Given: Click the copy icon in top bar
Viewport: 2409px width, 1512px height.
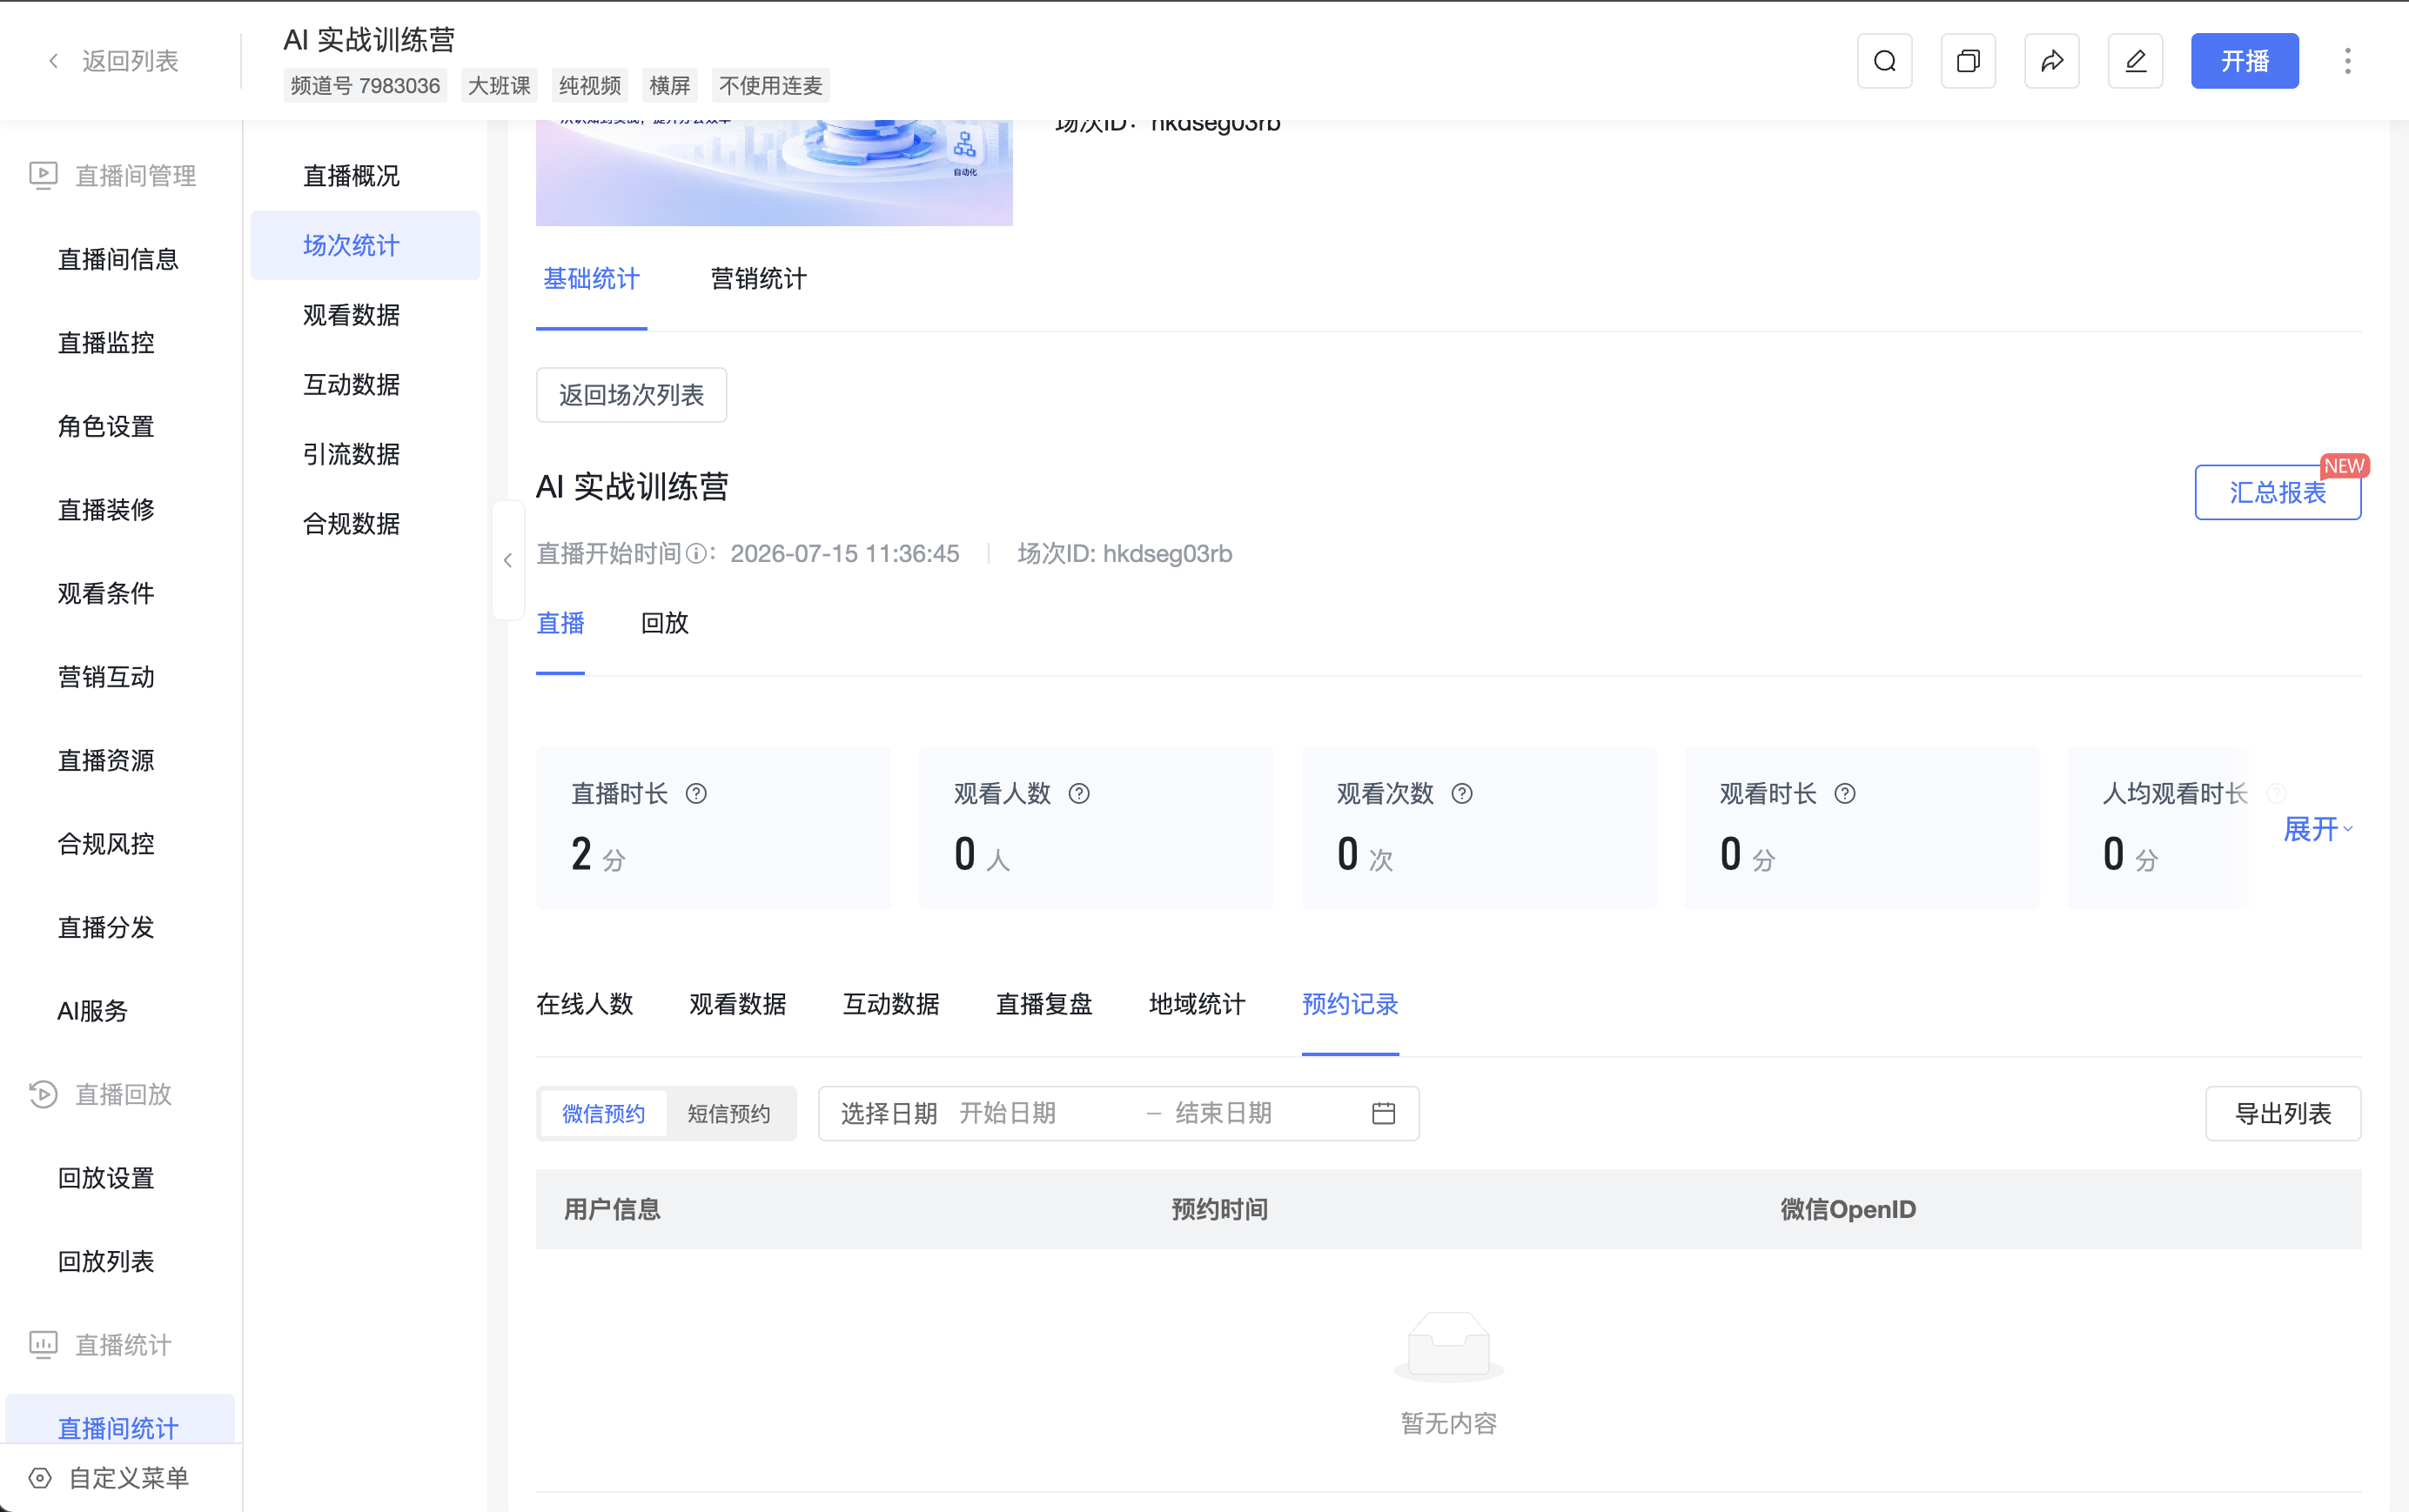Looking at the screenshot, I should click(1968, 61).
